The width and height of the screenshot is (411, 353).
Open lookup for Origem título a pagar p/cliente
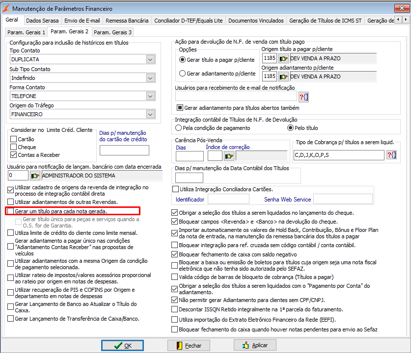(283, 58)
